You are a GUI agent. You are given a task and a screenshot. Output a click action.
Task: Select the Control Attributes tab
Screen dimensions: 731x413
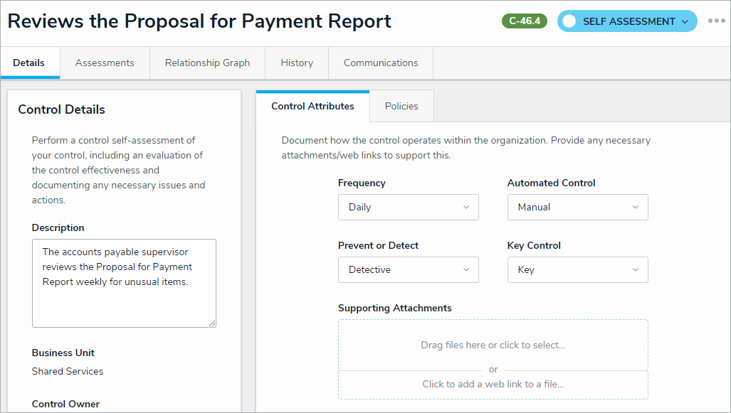[312, 107]
